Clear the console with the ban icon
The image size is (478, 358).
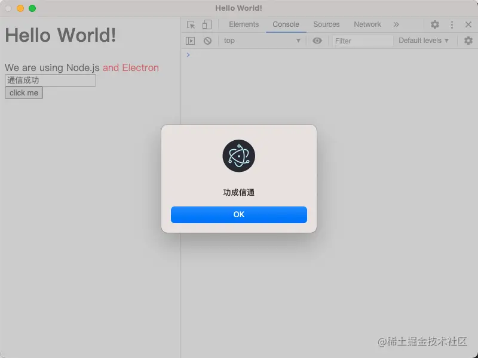207,41
